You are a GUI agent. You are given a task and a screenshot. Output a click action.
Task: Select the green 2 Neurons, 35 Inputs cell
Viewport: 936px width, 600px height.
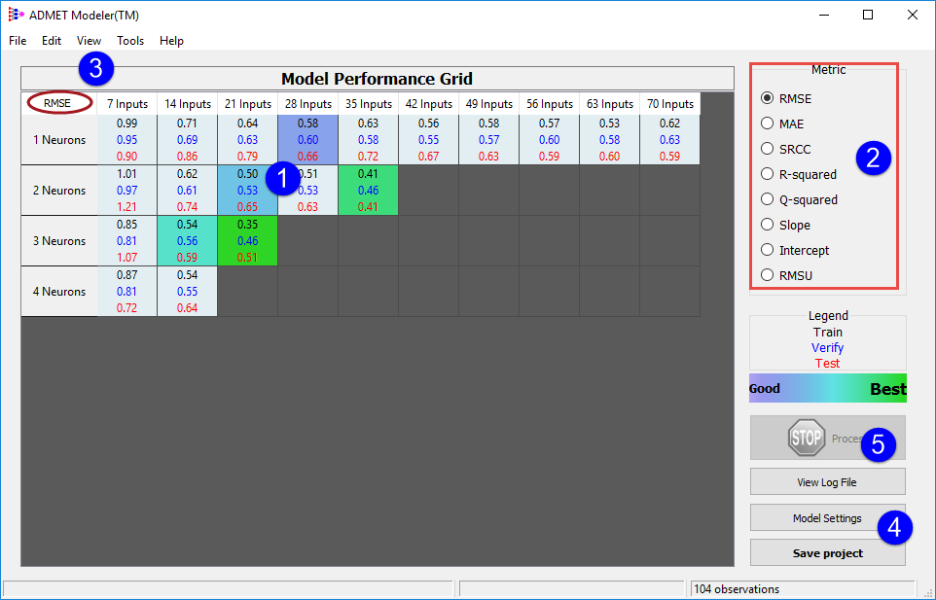click(369, 191)
